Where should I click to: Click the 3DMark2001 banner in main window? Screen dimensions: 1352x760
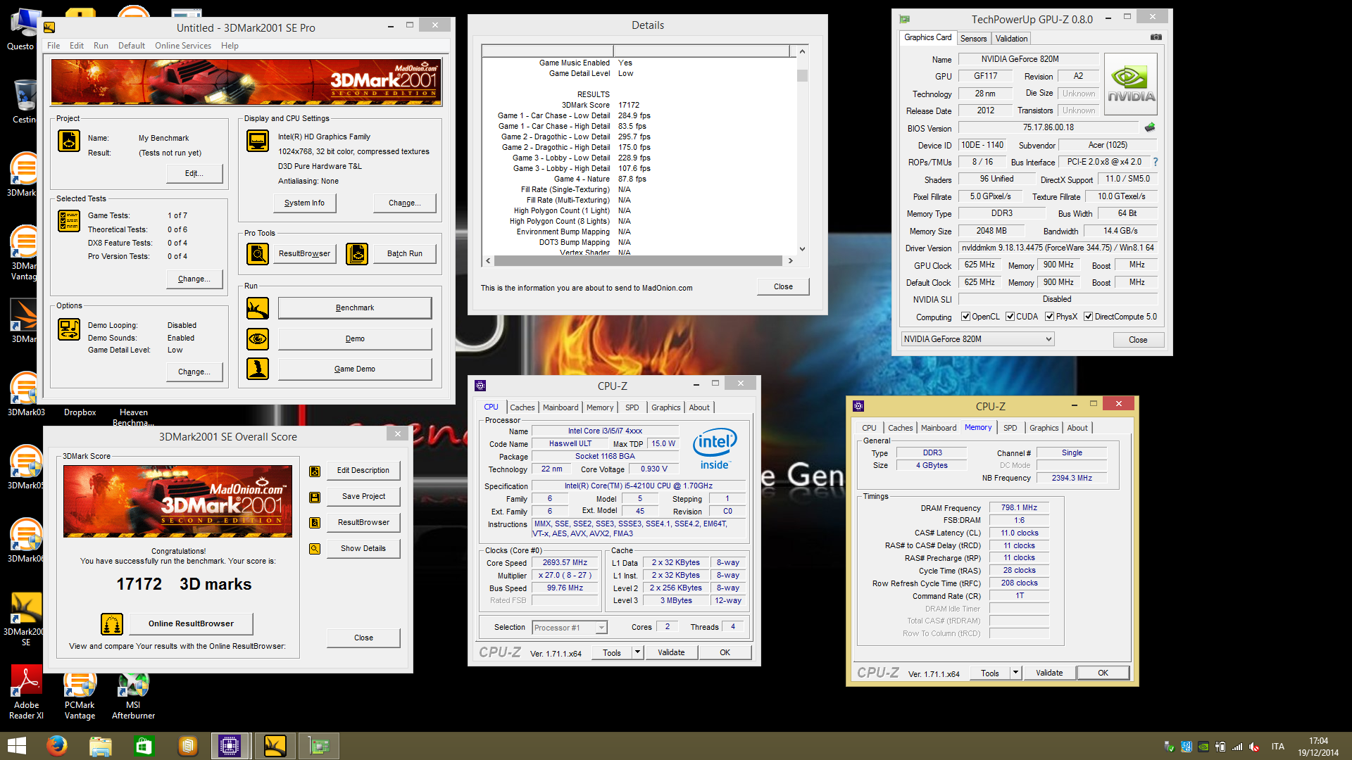coord(246,82)
